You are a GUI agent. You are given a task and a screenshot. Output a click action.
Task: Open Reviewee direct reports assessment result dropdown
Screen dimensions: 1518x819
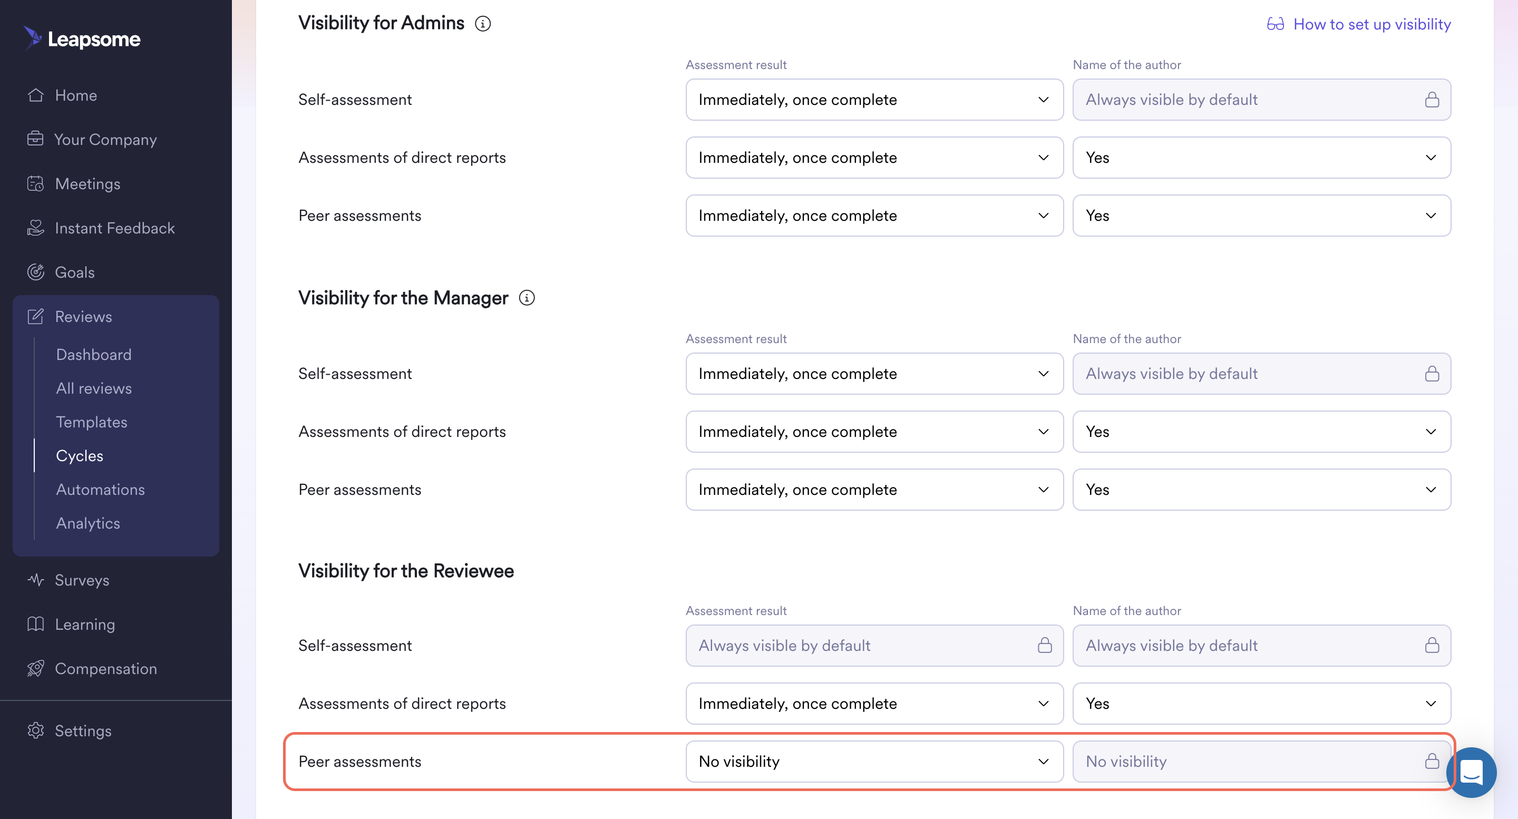coord(874,704)
